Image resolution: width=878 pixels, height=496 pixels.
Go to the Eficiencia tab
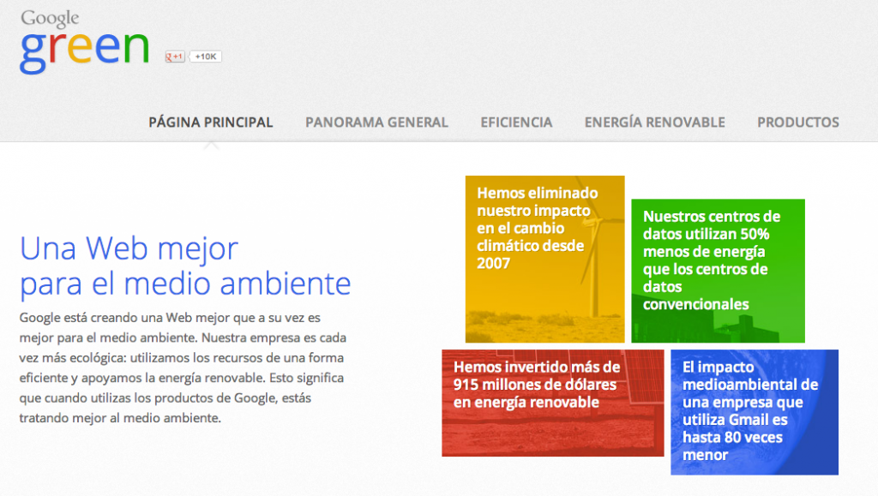pos(516,122)
